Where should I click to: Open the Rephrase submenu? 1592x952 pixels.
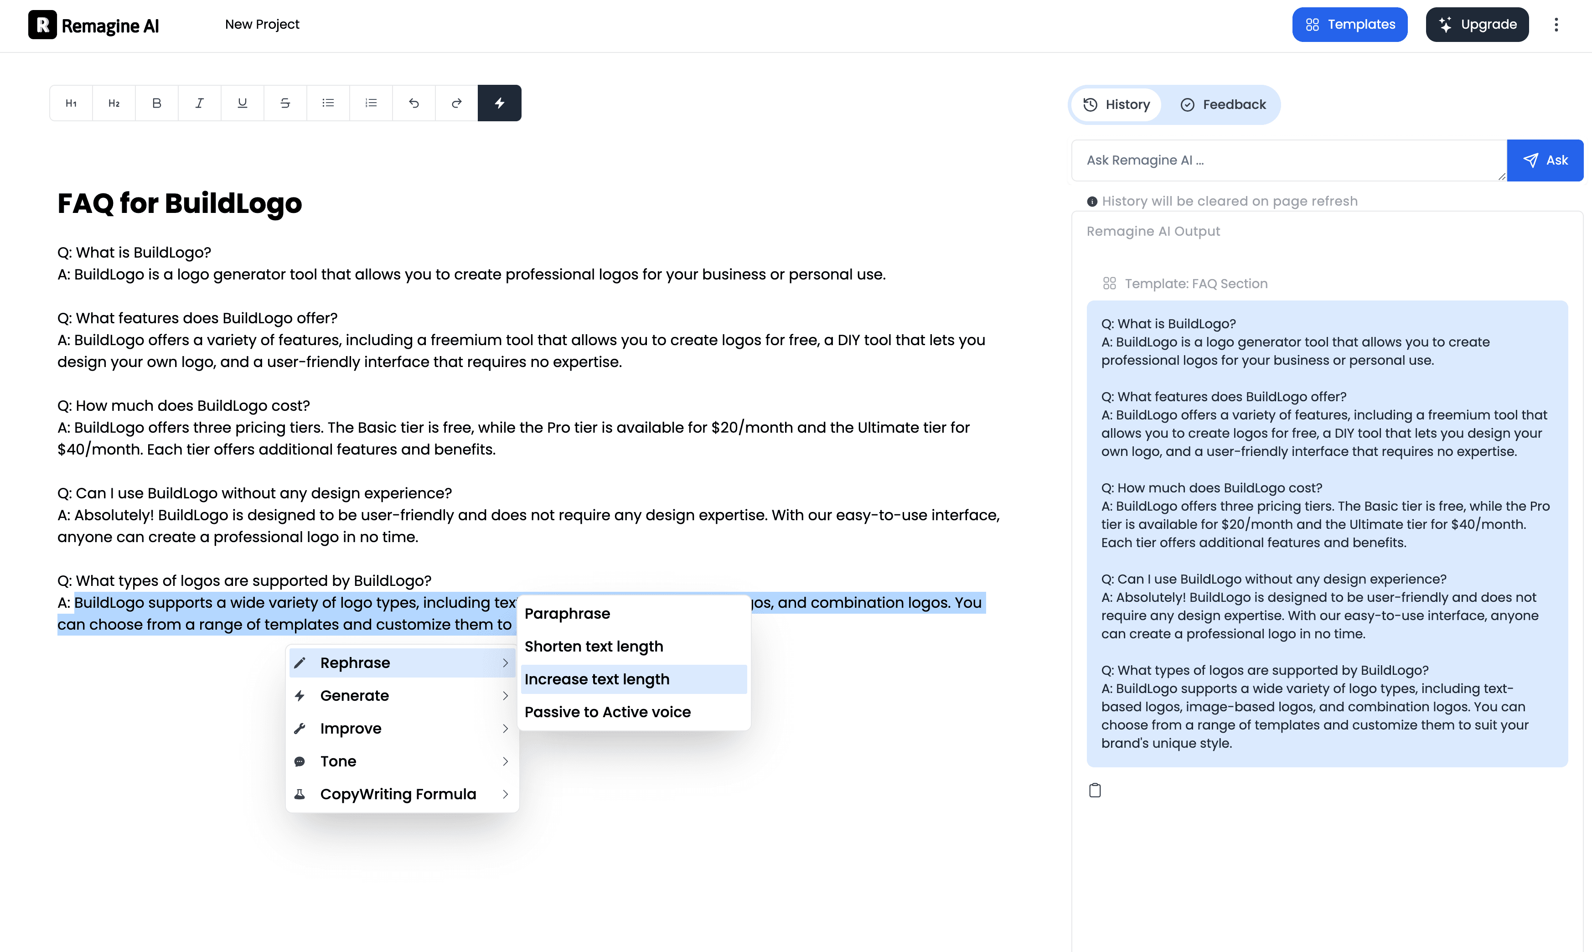[402, 663]
